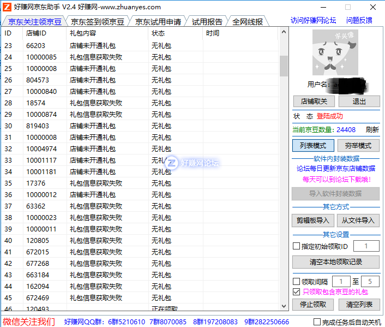
Task: Select row with shop ID 10001117
Action: [x=140, y=160]
